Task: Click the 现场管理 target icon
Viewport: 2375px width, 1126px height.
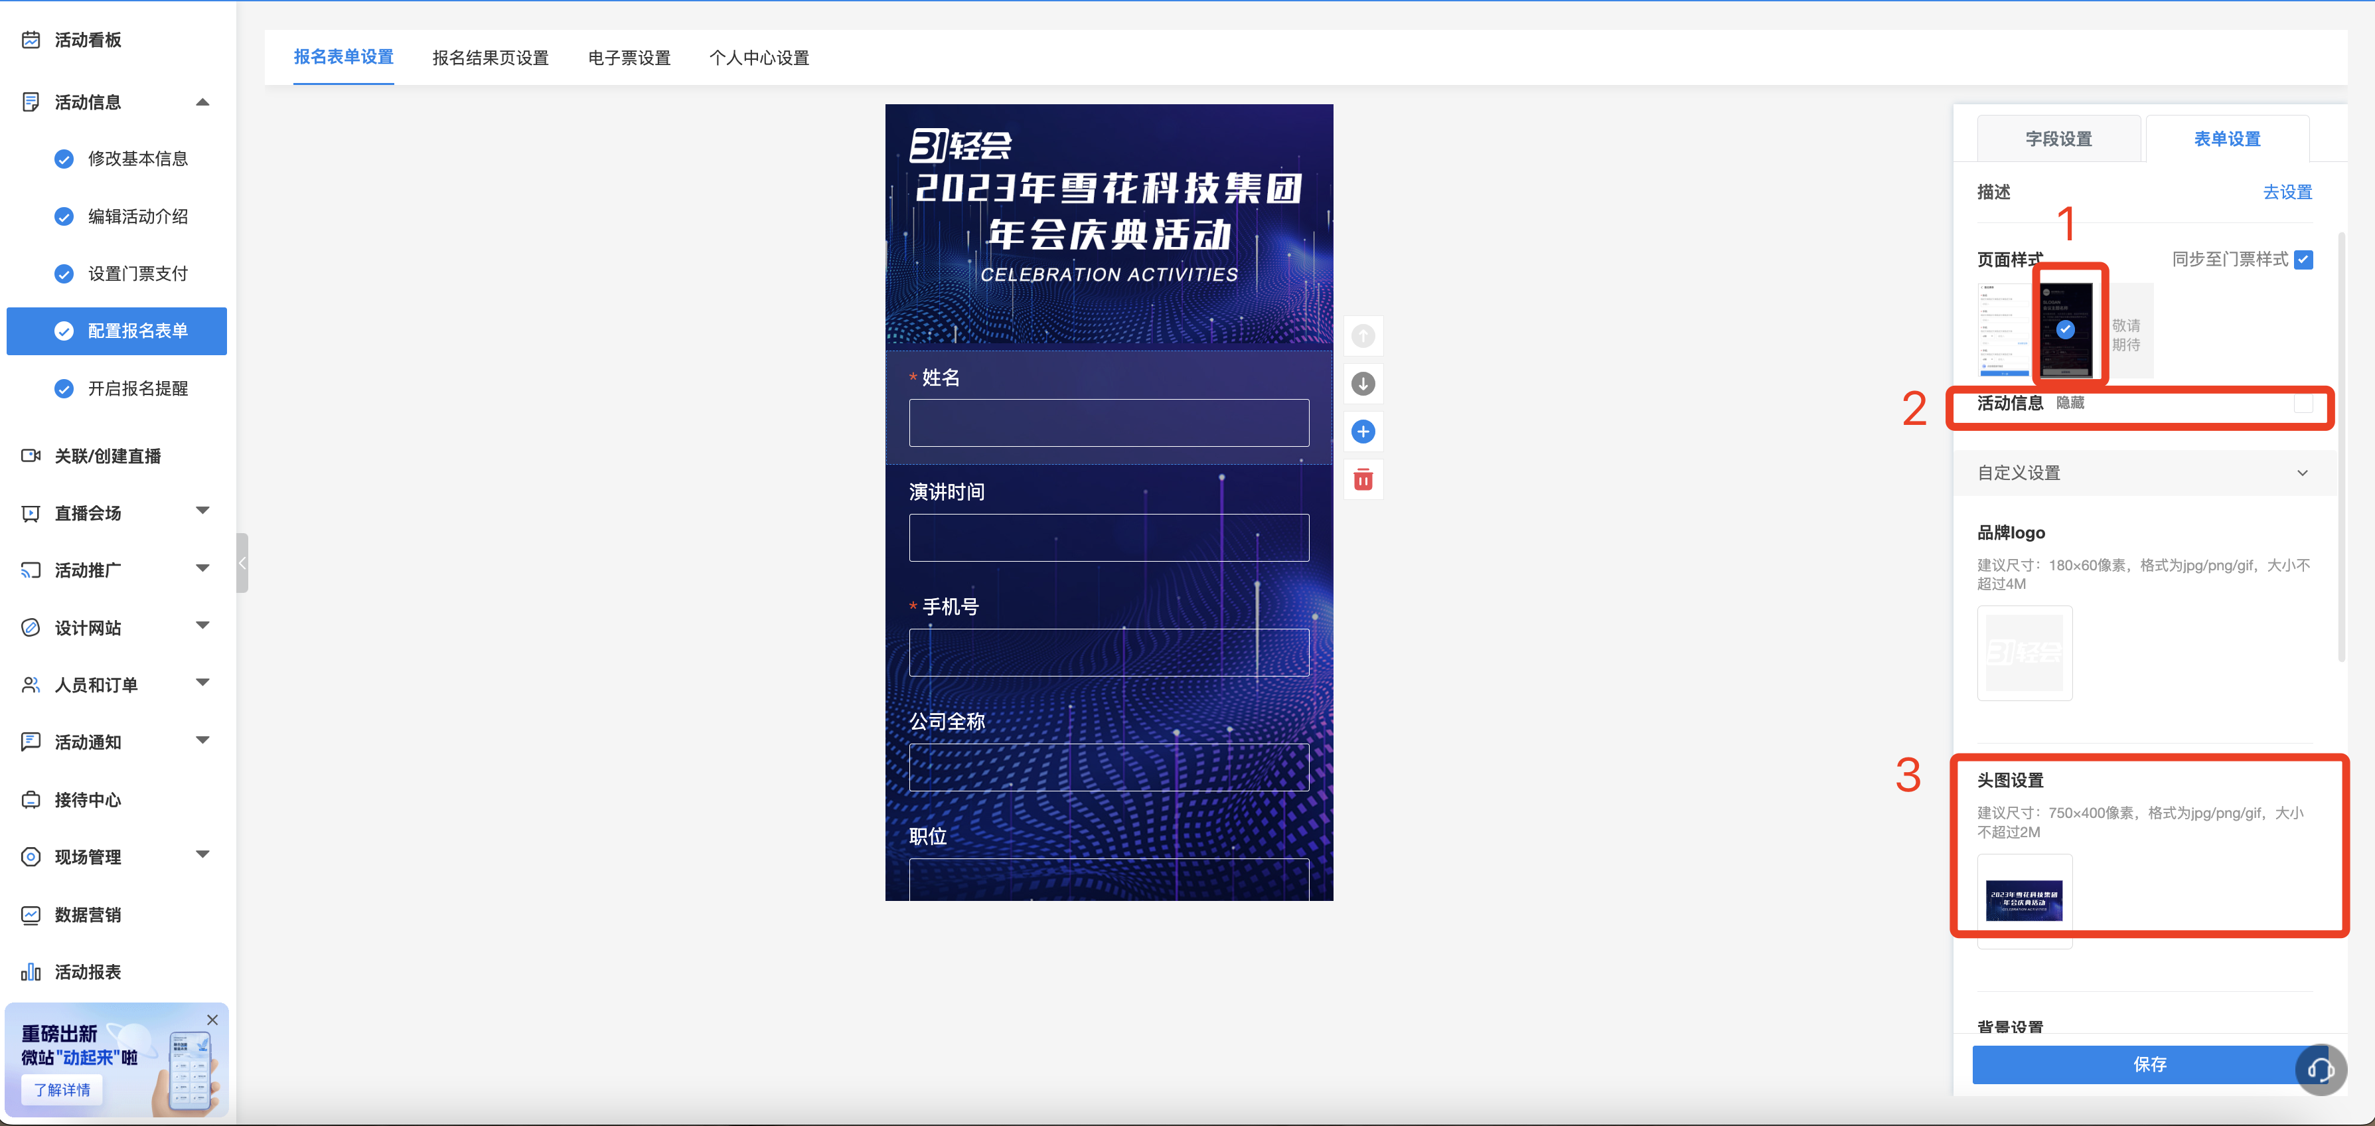Action: click(x=31, y=856)
